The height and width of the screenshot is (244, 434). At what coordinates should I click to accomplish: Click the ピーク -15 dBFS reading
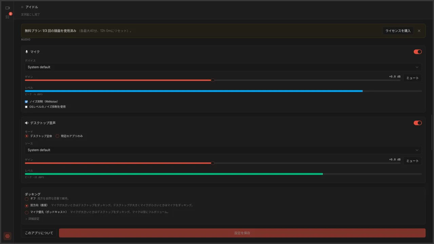tap(34, 177)
